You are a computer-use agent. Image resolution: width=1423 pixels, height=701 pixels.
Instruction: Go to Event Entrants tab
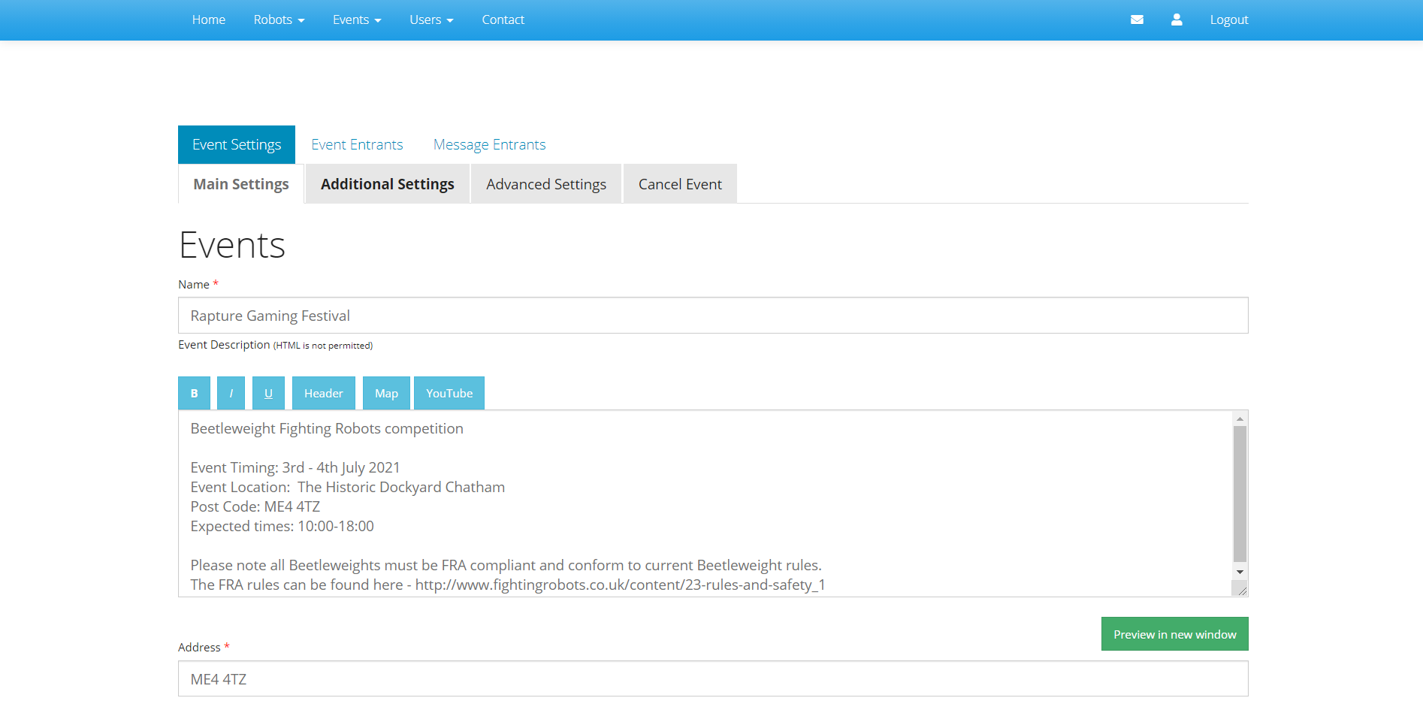[357, 144]
